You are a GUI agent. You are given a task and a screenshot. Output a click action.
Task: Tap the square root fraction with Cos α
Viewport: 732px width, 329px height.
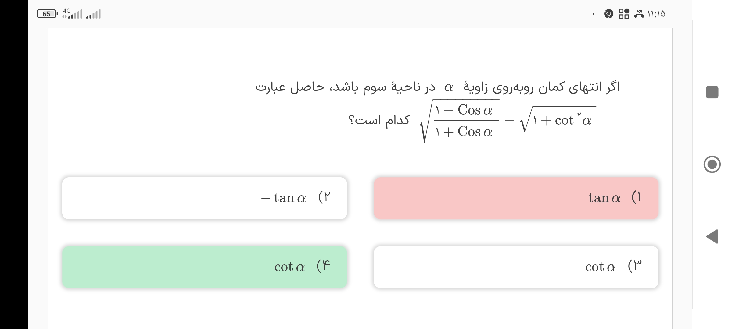click(461, 121)
